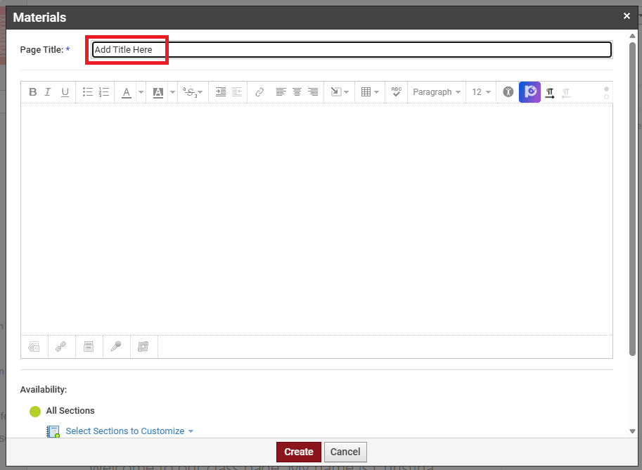The width and height of the screenshot is (642, 470).
Task: Toggle italic text formatting
Action: coord(49,92)
